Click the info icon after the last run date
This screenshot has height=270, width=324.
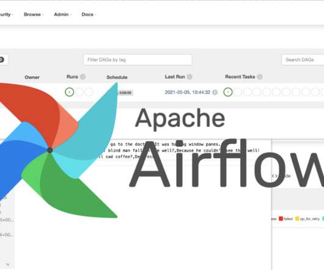[x=215, y=92]
